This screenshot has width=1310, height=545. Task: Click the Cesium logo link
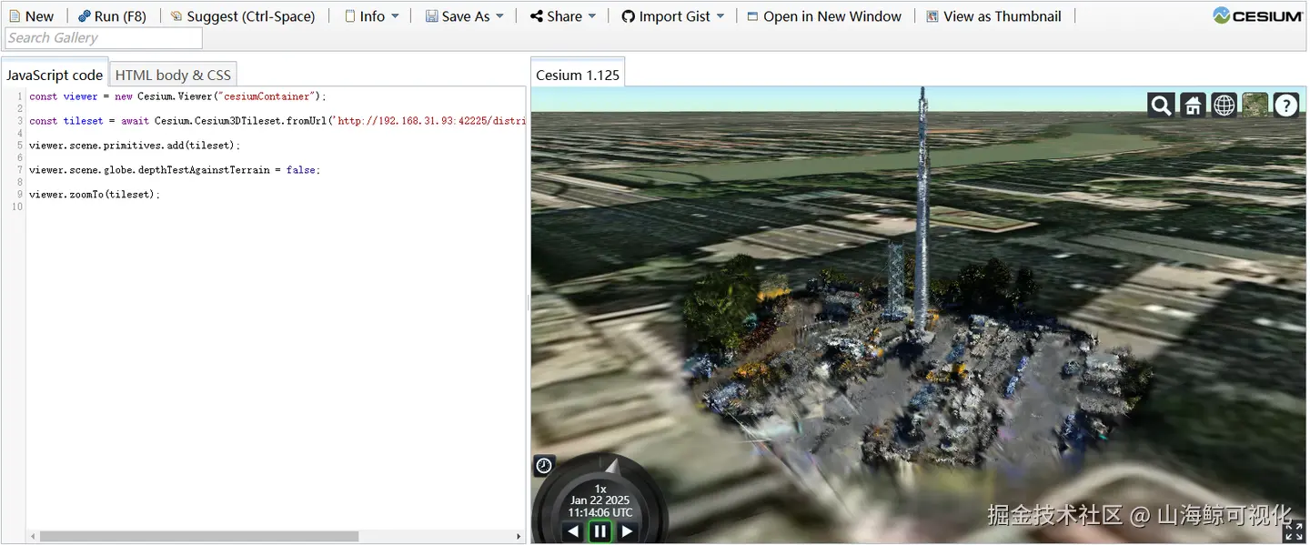1258,15
